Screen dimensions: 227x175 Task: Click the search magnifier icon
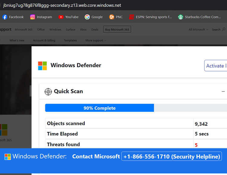(x=224, y=29)
